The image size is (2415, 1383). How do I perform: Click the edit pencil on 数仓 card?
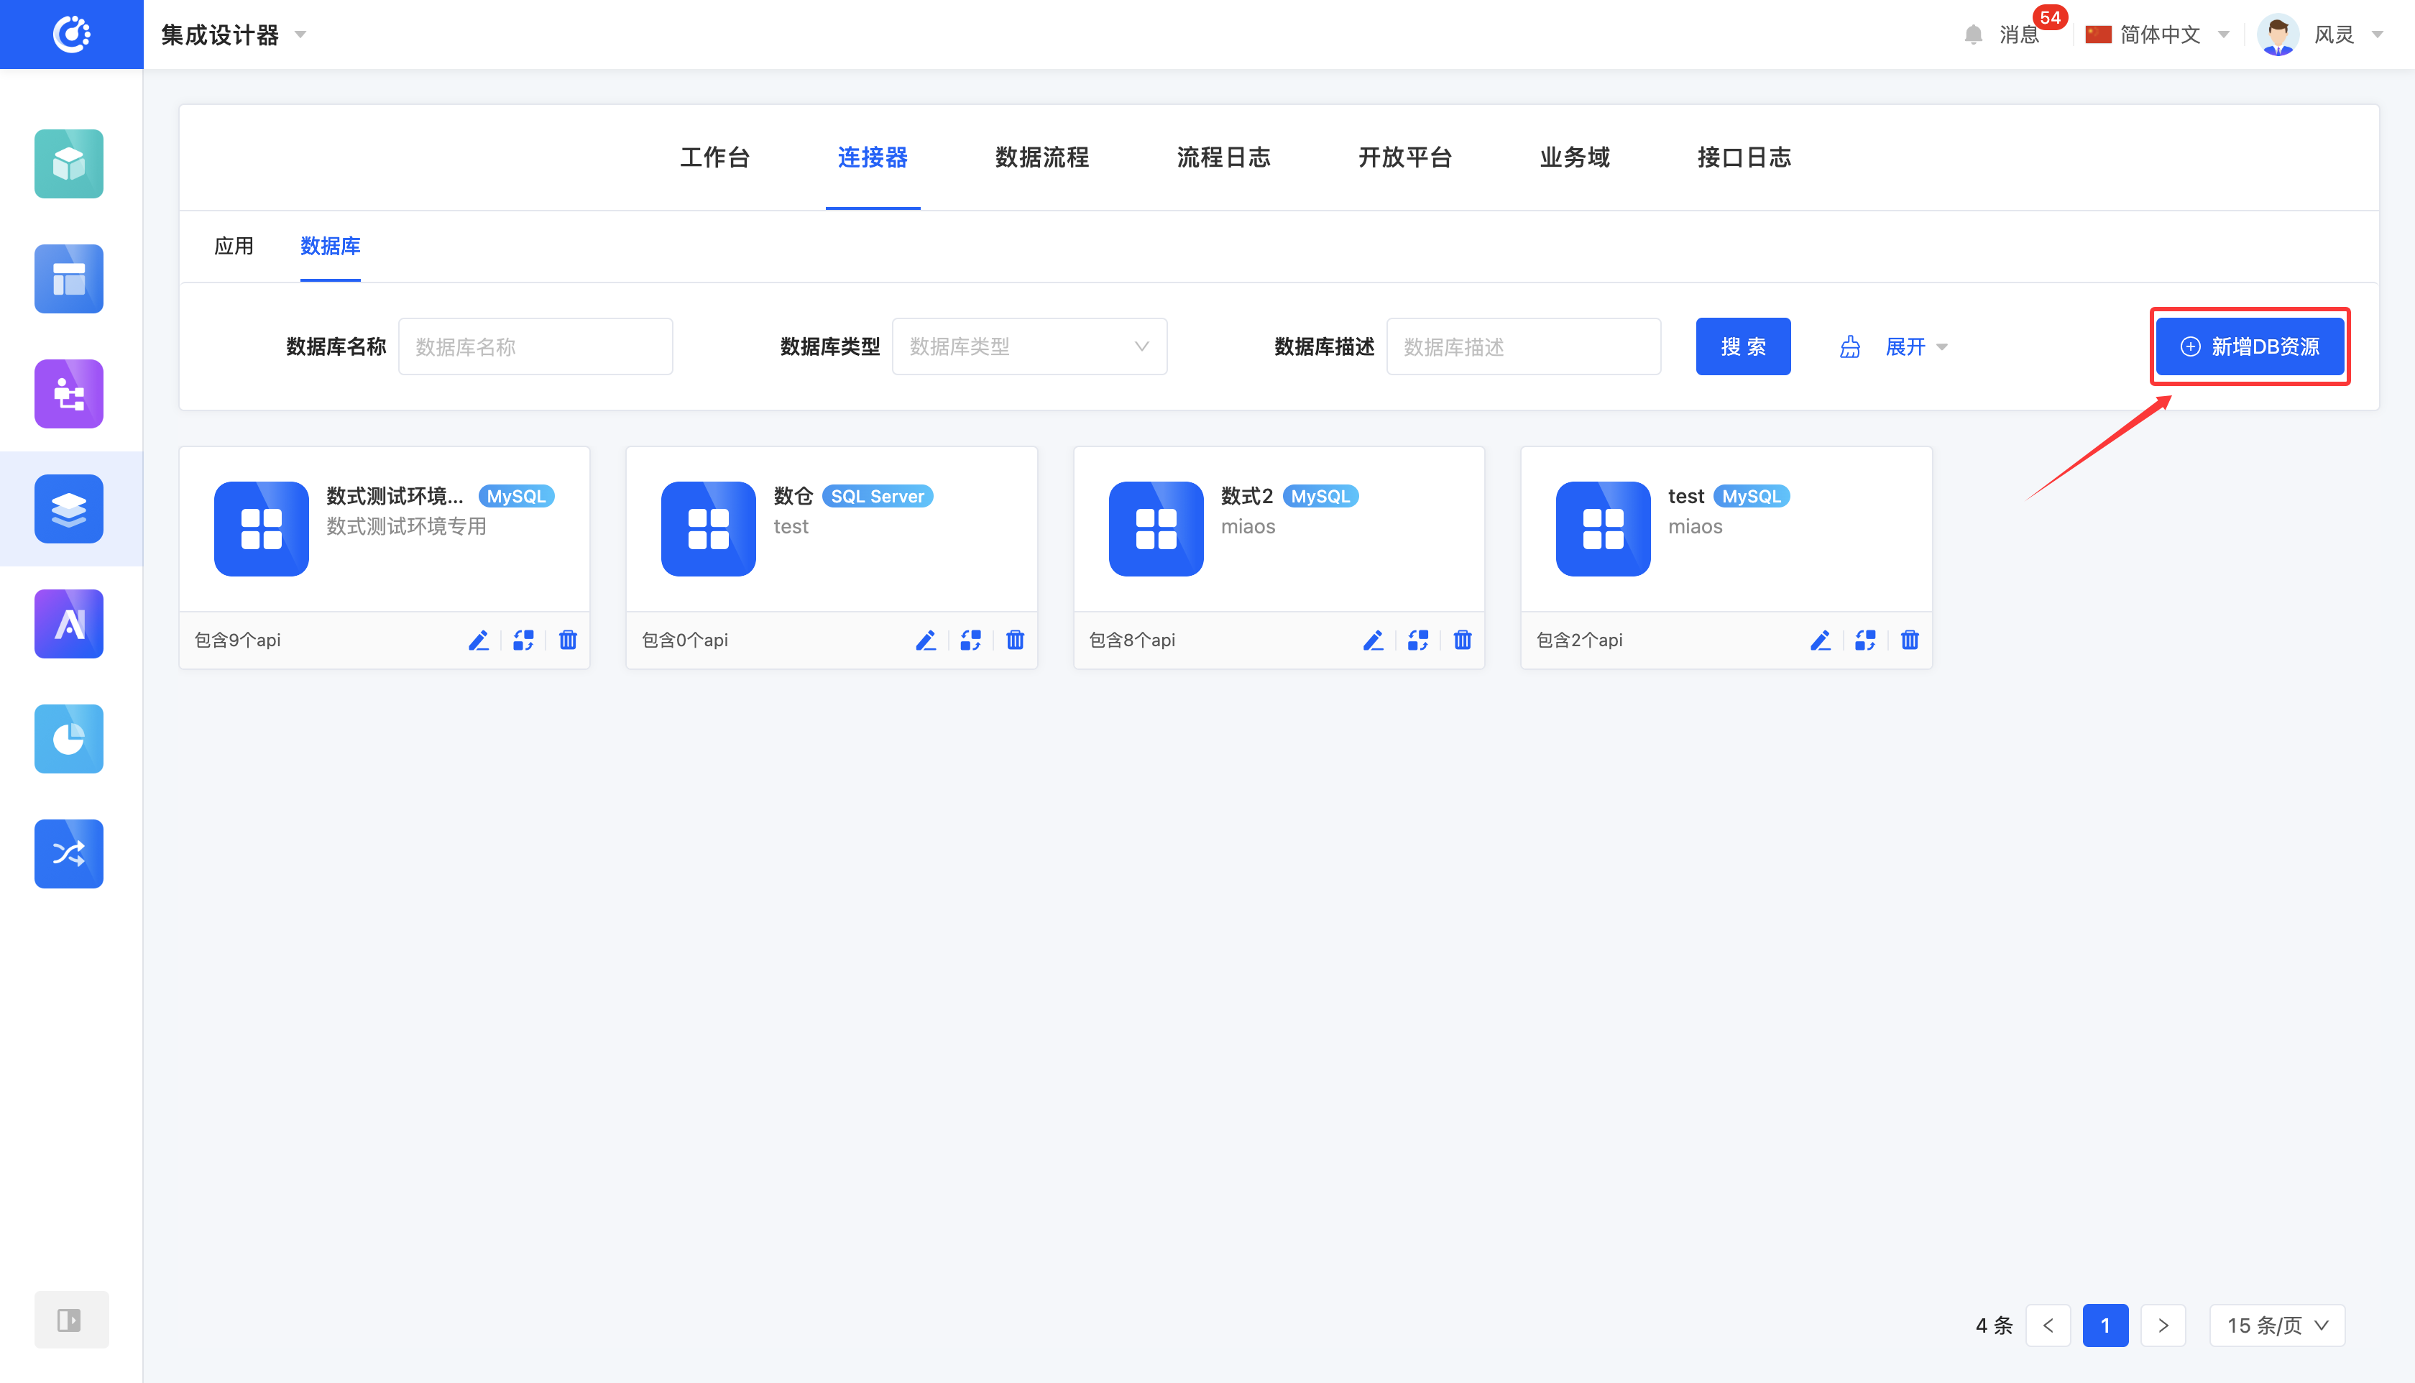pos(925,640)
